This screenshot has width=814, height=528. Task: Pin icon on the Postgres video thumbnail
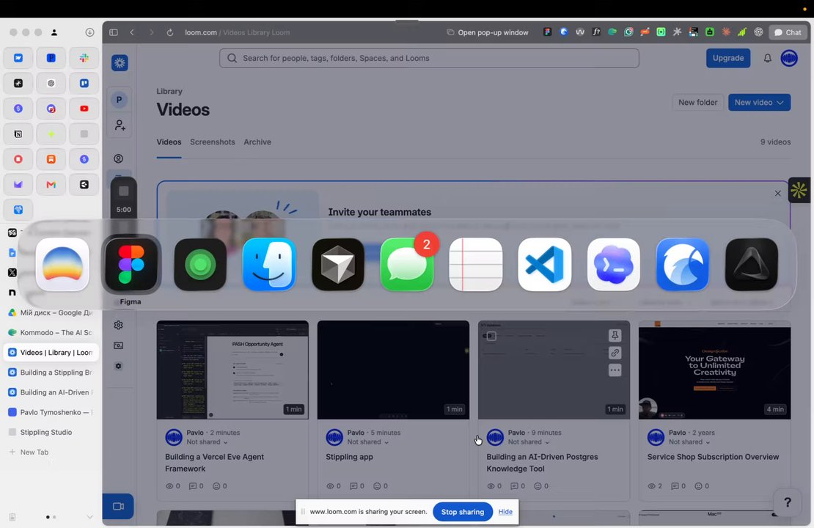[x=615, y=335]
